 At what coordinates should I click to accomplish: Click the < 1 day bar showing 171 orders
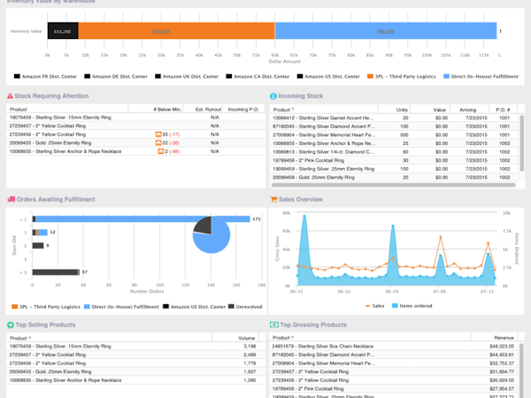142,219
